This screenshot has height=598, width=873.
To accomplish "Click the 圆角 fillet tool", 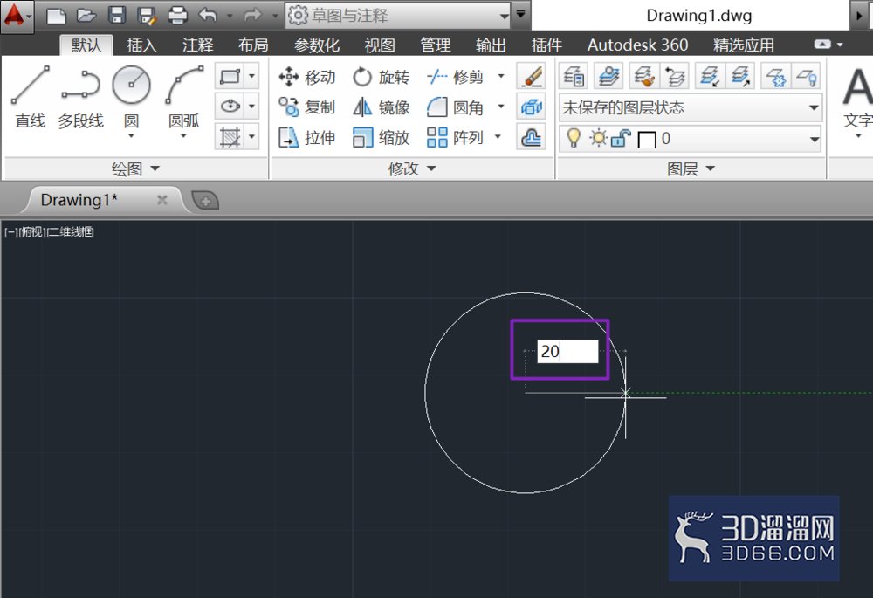I will (455, 107).
